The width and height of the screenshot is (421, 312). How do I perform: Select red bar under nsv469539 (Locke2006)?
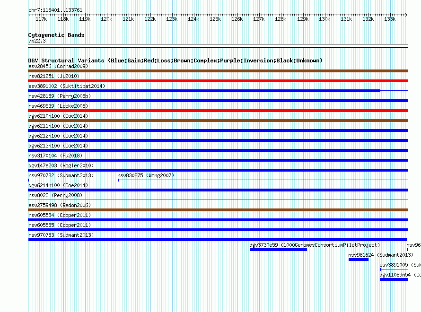(x=218, y=111)
